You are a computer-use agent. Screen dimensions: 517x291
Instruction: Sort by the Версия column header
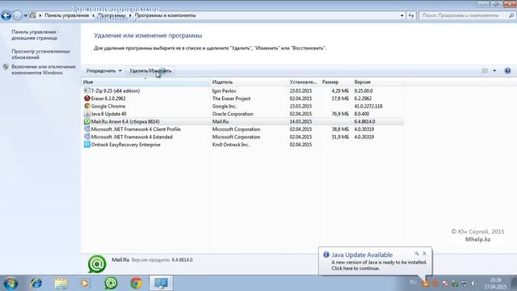coord(378,82)
